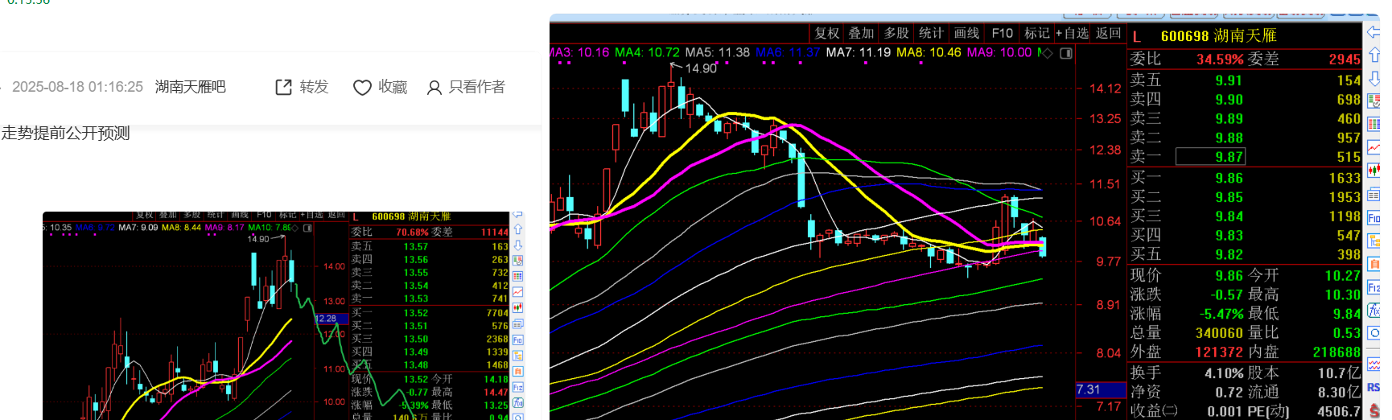Image resolution: width=1392 pixels, height=420 pixels.
Task: Select the 买二 9.85 order row
Action: click(1245, 198)
